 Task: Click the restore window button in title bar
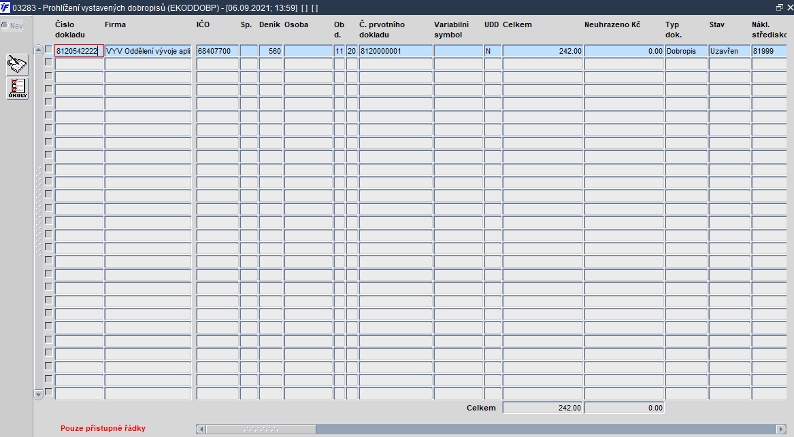click(x=779, y=7)
